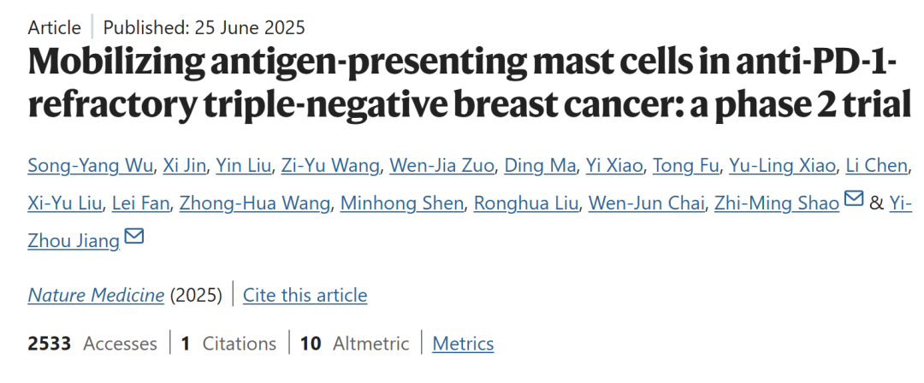Viewport: 924px width, 383px height.
Task: Select author Yi Xiao
Action: (x=614, y=166)
